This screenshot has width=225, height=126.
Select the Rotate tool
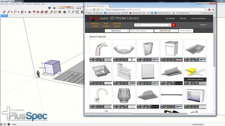[42, 12]
